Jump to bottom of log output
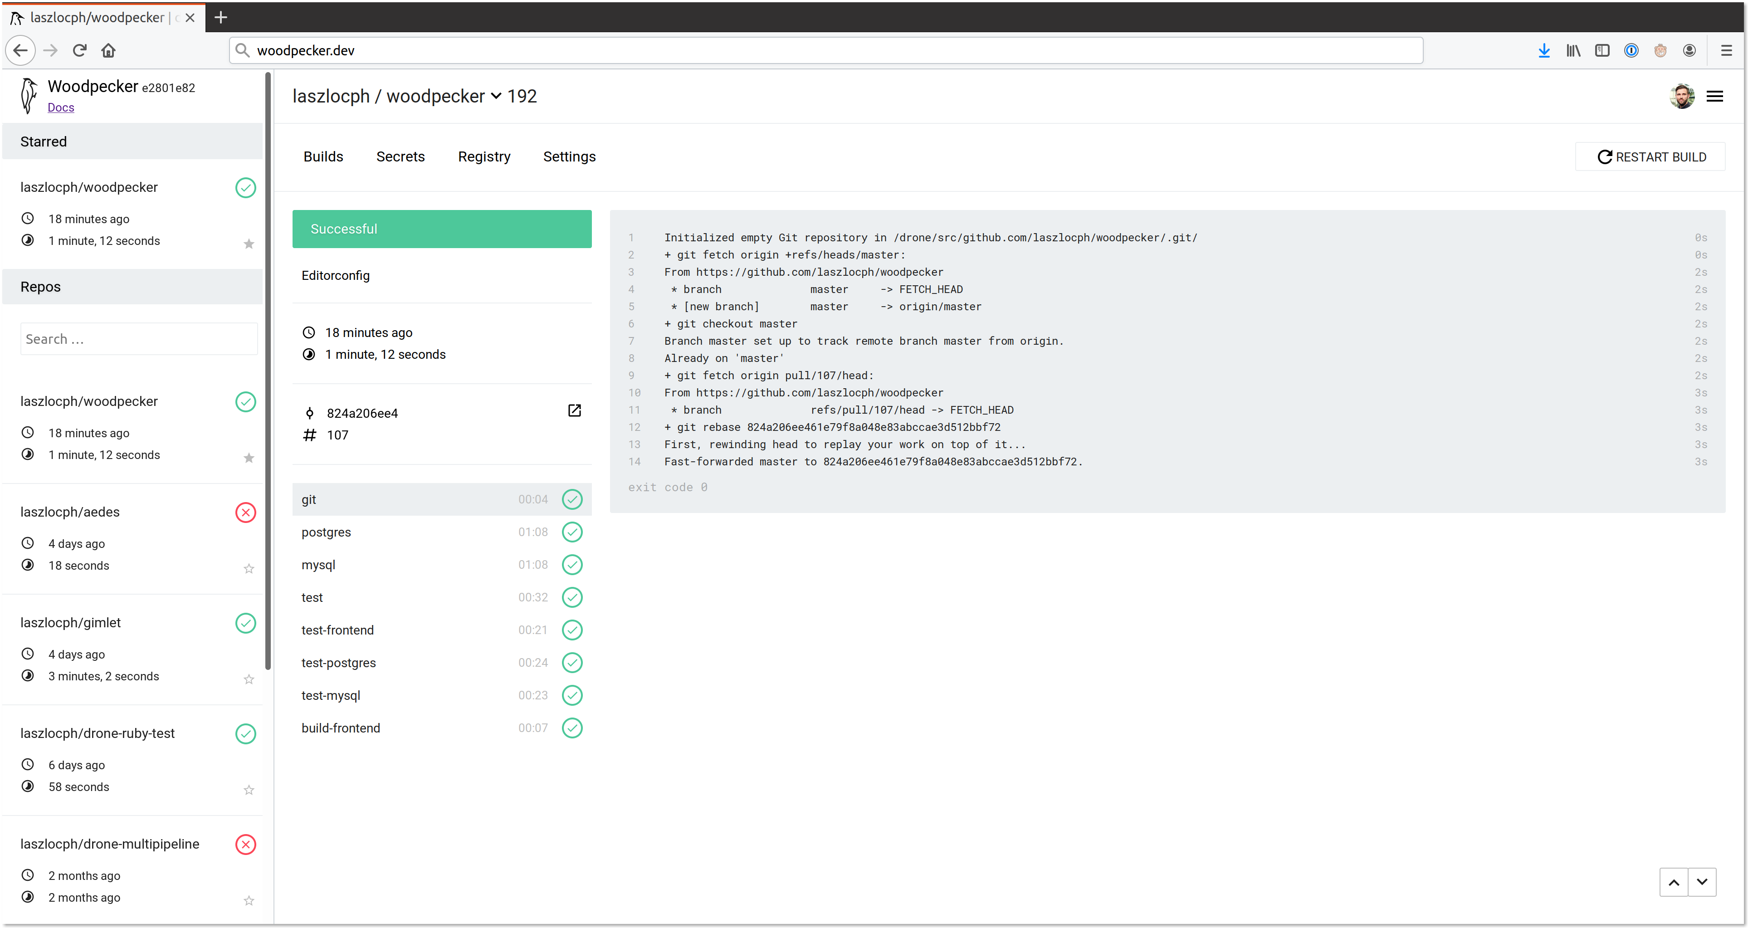The image size is (1748, 928). 1702,882
